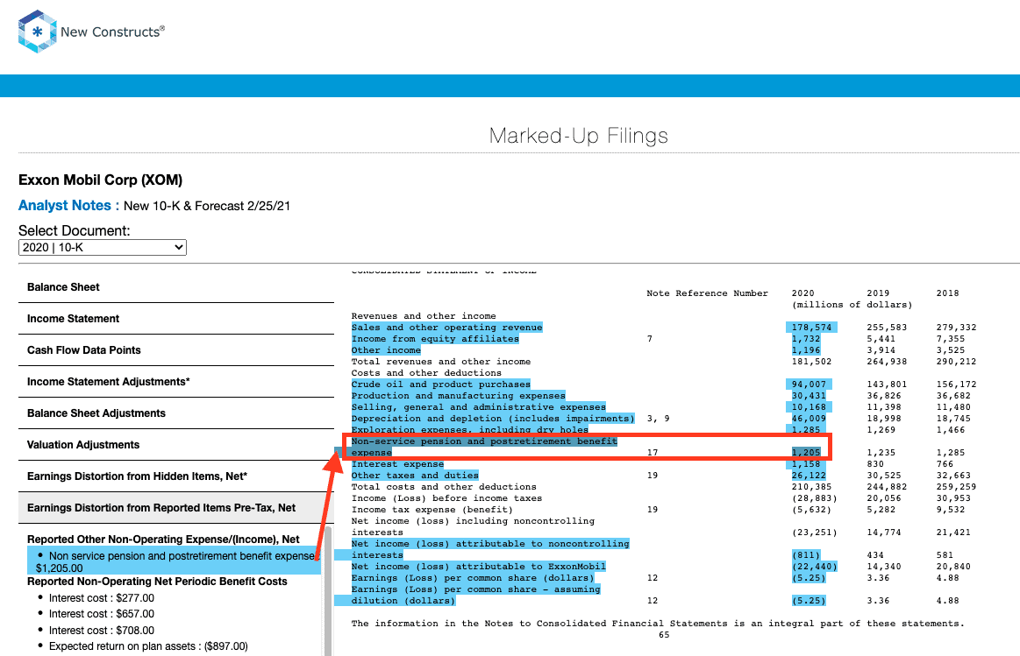Click Net income attributable to ExxonMobil line
This screenshot has height=656, width=1020.
[x=479, y=567]
